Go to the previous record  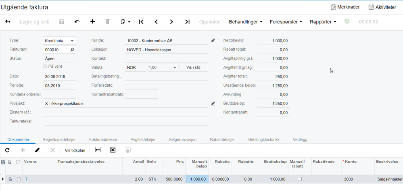tap(156, 22)
